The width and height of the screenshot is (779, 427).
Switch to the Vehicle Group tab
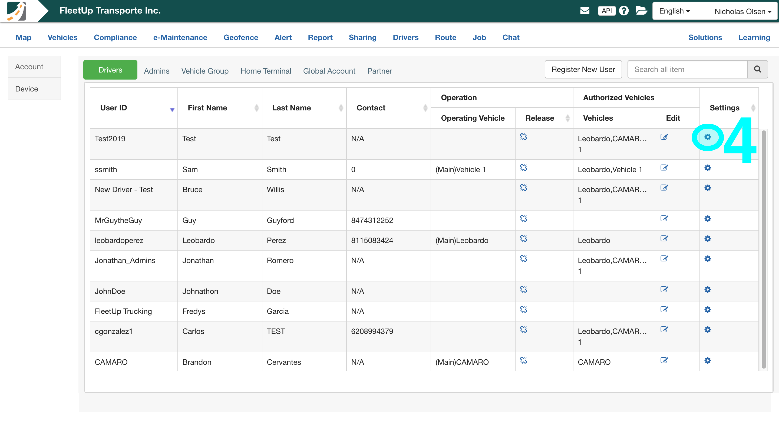tap(205, 71)
